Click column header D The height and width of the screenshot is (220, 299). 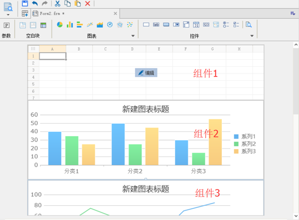click(132, 49)
